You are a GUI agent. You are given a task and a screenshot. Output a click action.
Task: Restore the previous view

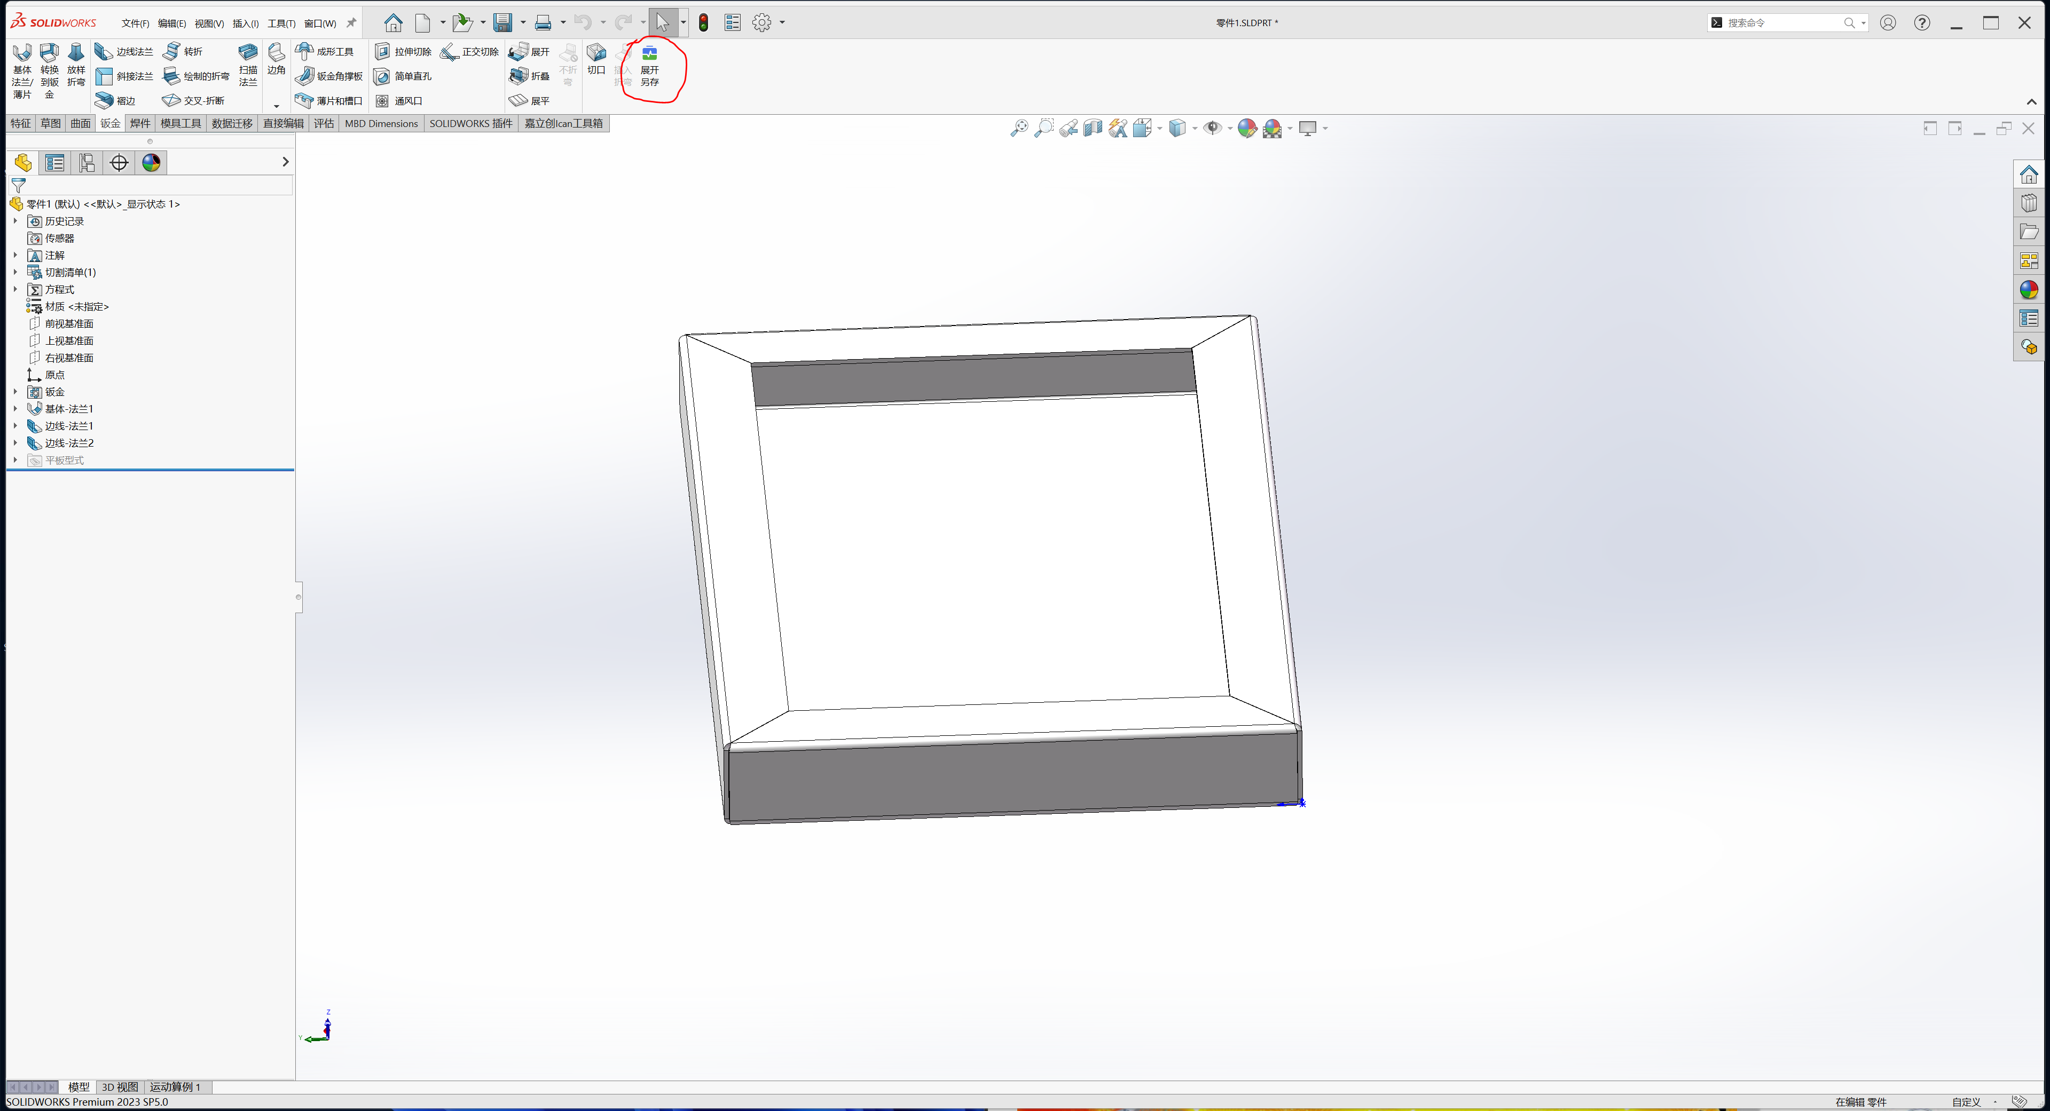pyautogui.click(x=1068, y=128)
